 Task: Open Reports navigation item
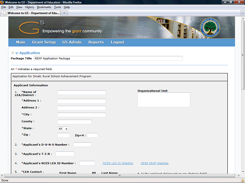96,42
